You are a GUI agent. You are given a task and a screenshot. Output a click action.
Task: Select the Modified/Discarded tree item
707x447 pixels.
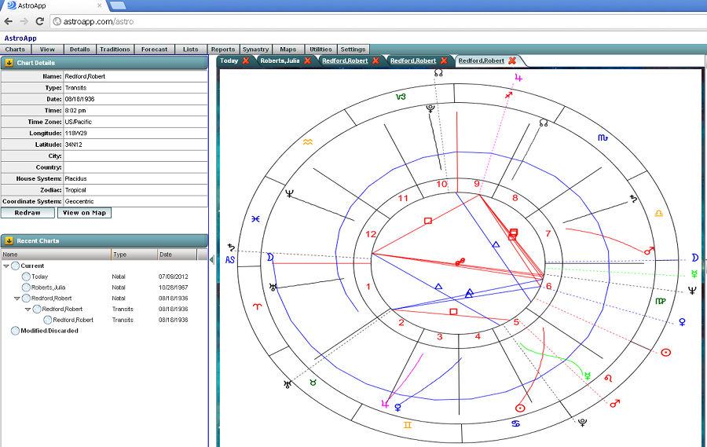(x=49, y=331)
